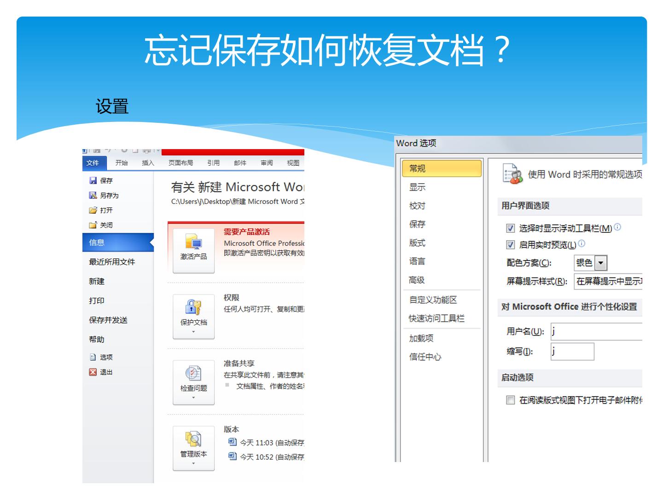Click the red Exit icon
Screen dimensions: 663x497
pyautogui.click(x=93, y=372)
